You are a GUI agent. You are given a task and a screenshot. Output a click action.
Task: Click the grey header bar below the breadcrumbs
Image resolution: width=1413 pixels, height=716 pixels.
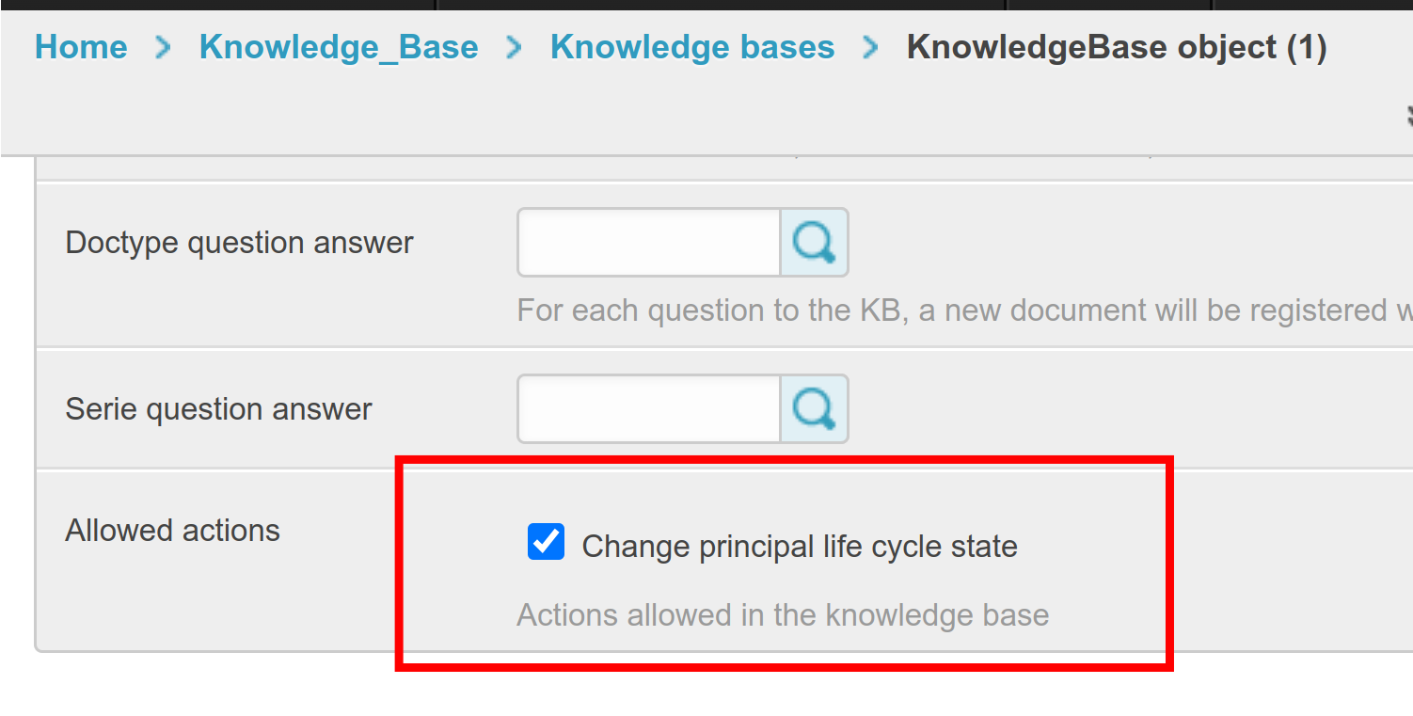click(x=659, y=118)
